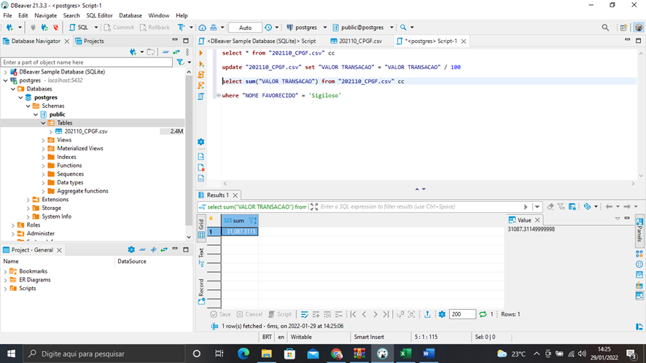Collapse the Tables folder
This screenshot has width=646, height=363.
[44, 122]
